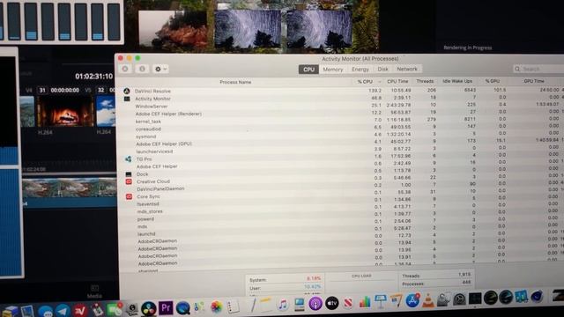Open DaVinci Resolve from the Dock

coord(148,309)
